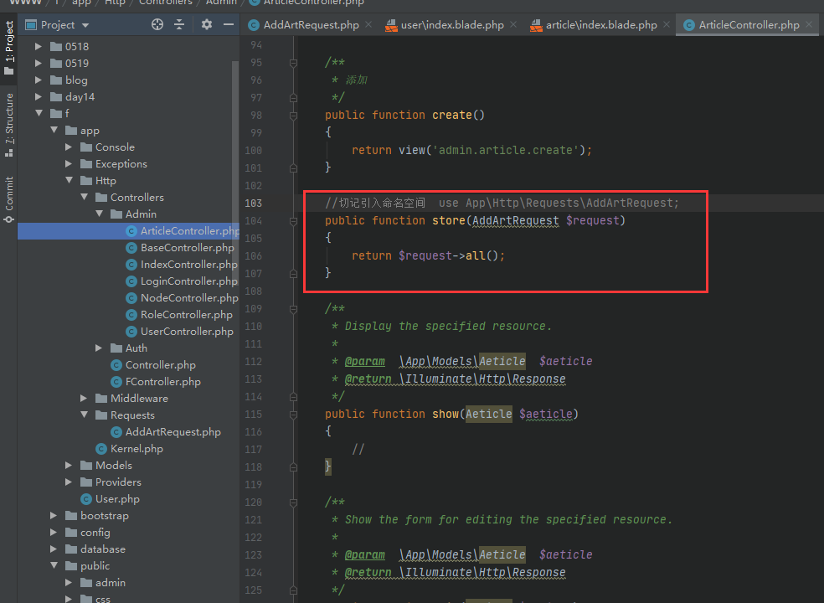Expand the 0519 folder
The width and height of the screenshot is (824, 603).
[x=38, y=63]
